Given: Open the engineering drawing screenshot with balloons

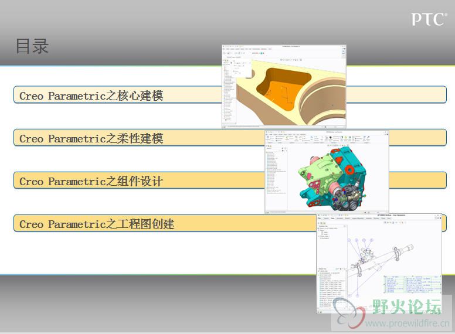Looking at the screenshot, I should click(379, 264).
